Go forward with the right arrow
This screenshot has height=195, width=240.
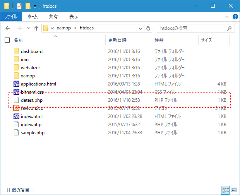tap(19, 28)
